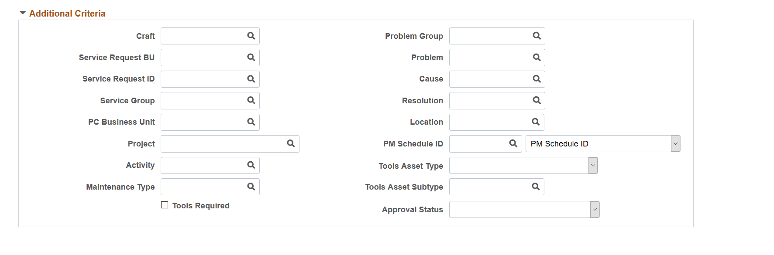Open the Tools Asset Type dropdown

pyautogui.click(x=592, y=165)
